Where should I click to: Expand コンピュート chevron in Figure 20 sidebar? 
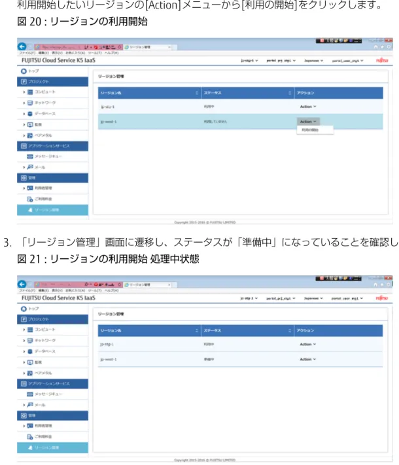(x=24, y=92)
